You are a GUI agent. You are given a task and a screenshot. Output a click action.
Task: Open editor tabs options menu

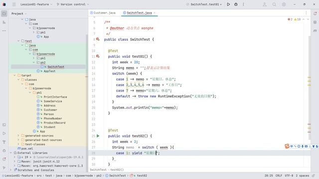point(306,13)
